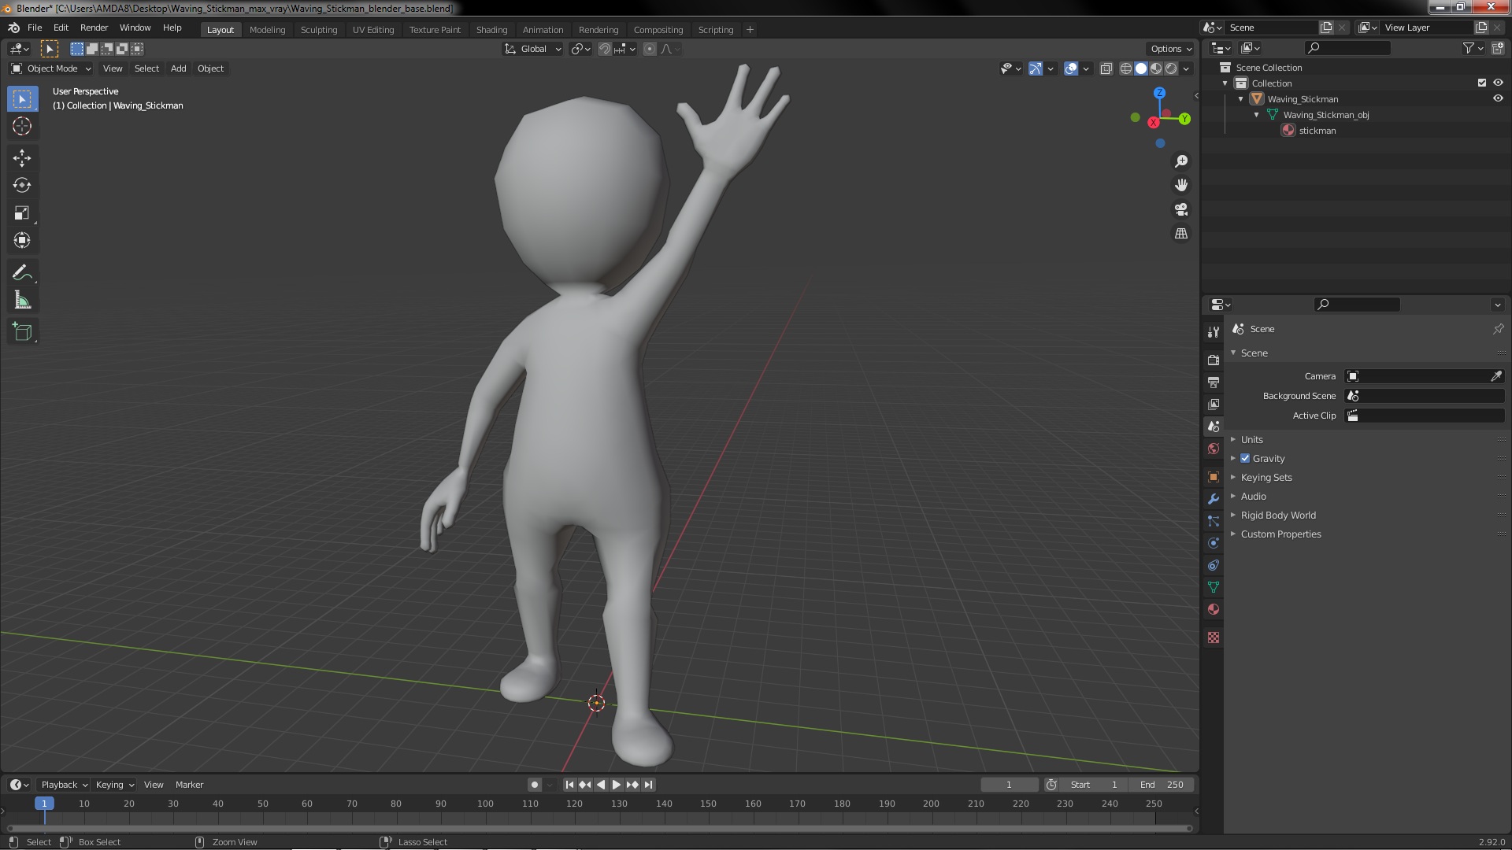Open the Object Data properties tab

click(1214, 587)
